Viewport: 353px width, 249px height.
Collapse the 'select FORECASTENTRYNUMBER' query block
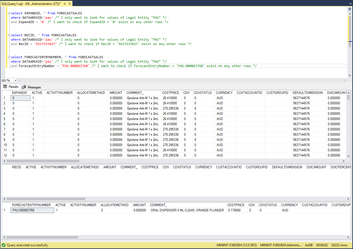click(9, 57)
